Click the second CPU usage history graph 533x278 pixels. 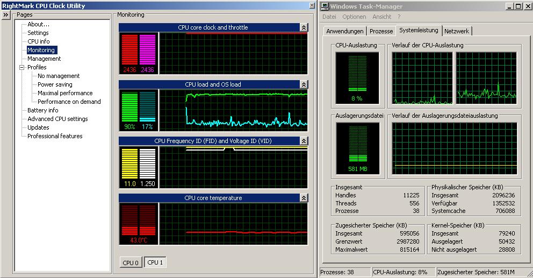click(x=486, y=78)
